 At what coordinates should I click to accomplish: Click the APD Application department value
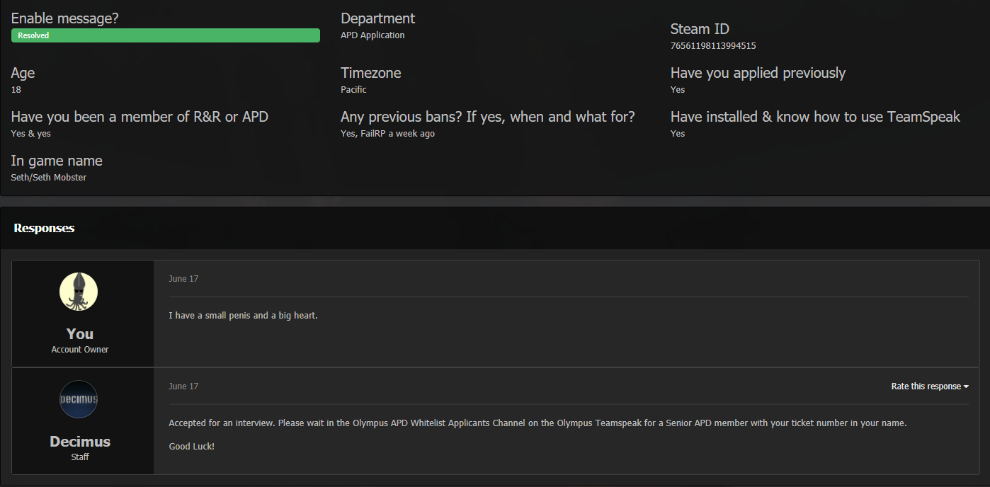(372, 35)
